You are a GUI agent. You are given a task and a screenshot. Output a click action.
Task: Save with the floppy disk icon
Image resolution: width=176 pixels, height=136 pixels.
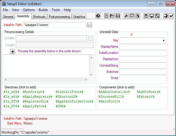tap(118, 16)
